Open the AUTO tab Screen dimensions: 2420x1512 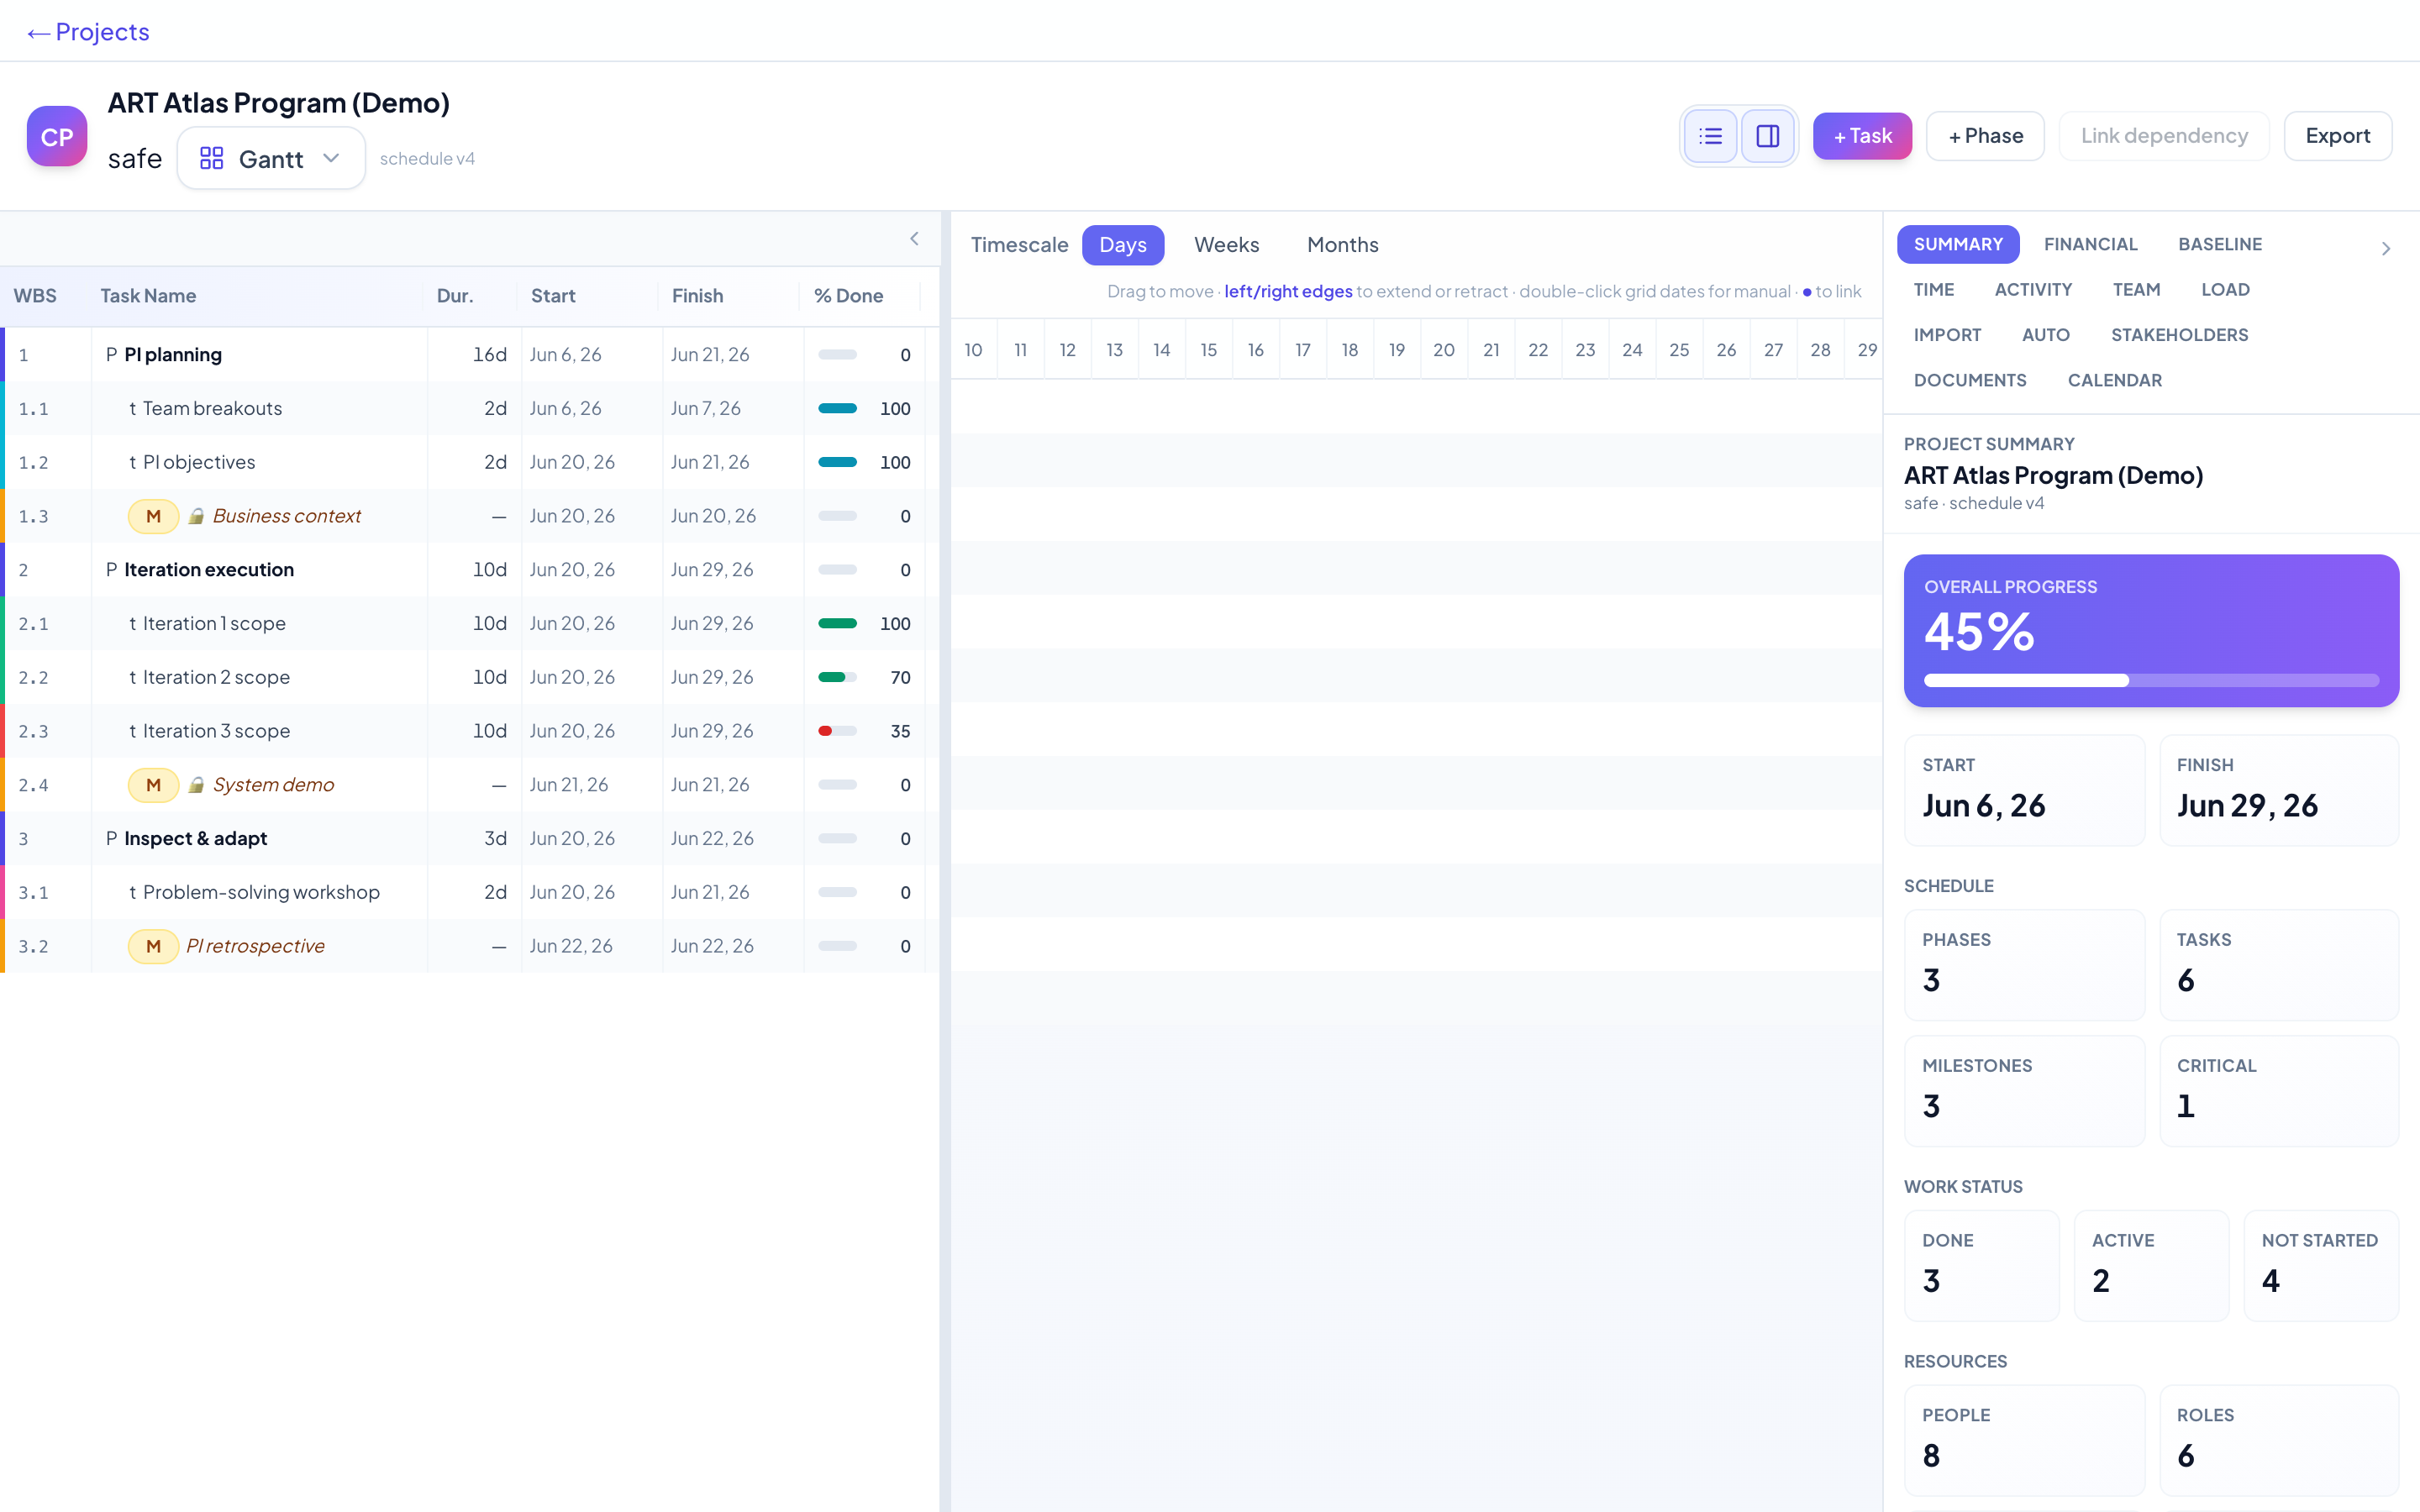coord(2045,335)
